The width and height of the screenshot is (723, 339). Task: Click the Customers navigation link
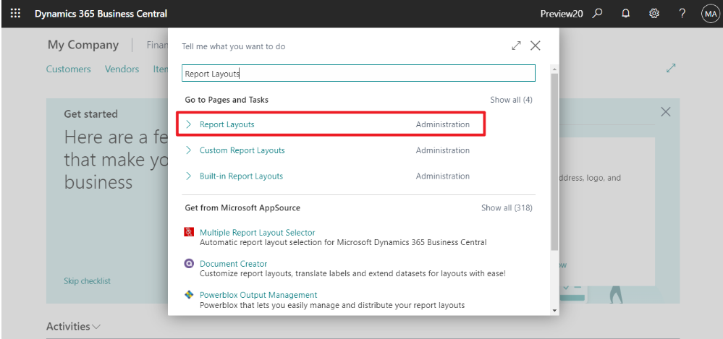tap(68, 69)
